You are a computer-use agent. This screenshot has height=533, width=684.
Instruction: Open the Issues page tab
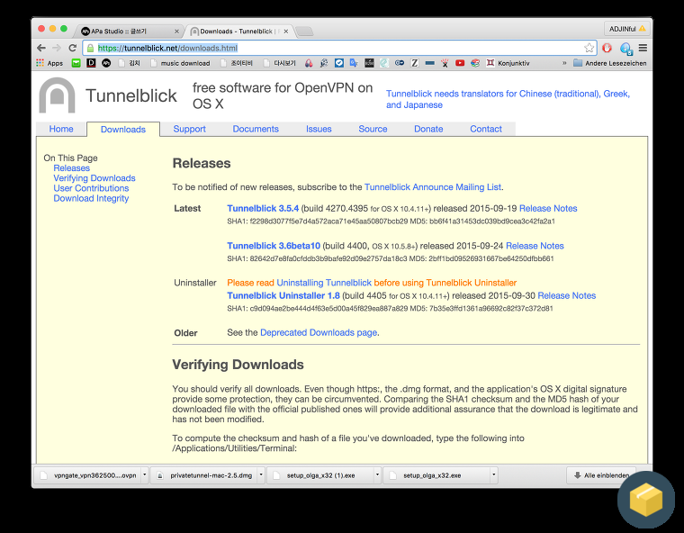[319, 129]
